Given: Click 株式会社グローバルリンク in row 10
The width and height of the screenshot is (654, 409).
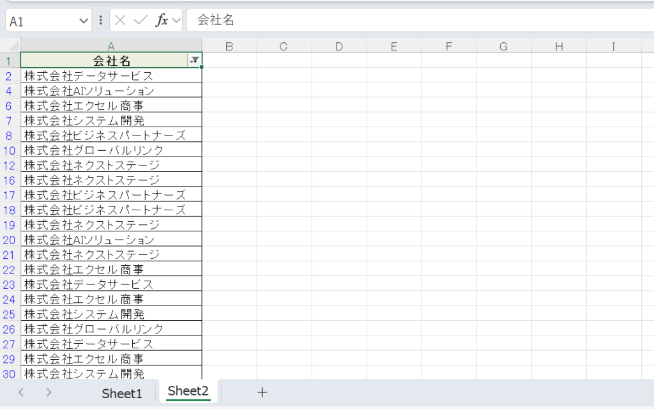Looking at the screenshot, I should pyautogui.click(x=111, y=150).
